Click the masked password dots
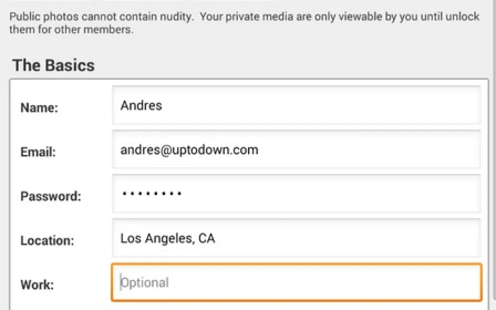 coord(151,194)
